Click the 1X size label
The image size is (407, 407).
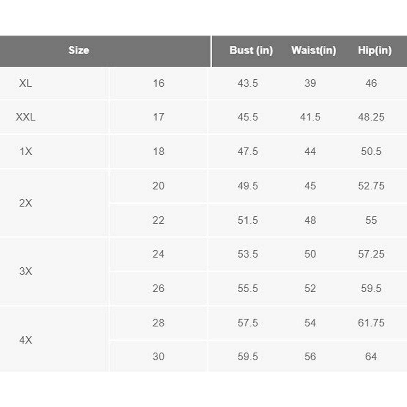pos(25,152)
